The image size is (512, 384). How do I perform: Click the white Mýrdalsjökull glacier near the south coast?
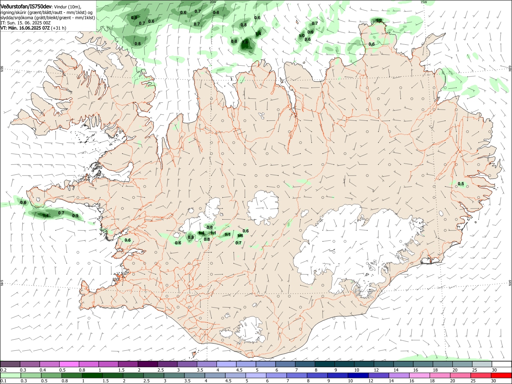click(x=250, y=329)
